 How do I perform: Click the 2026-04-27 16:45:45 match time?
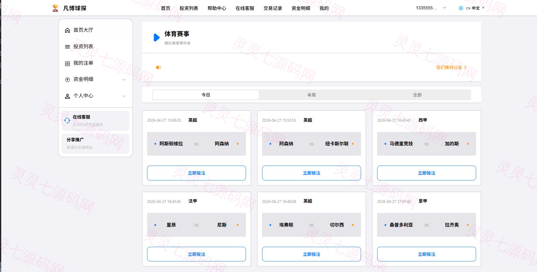(164, 202)
